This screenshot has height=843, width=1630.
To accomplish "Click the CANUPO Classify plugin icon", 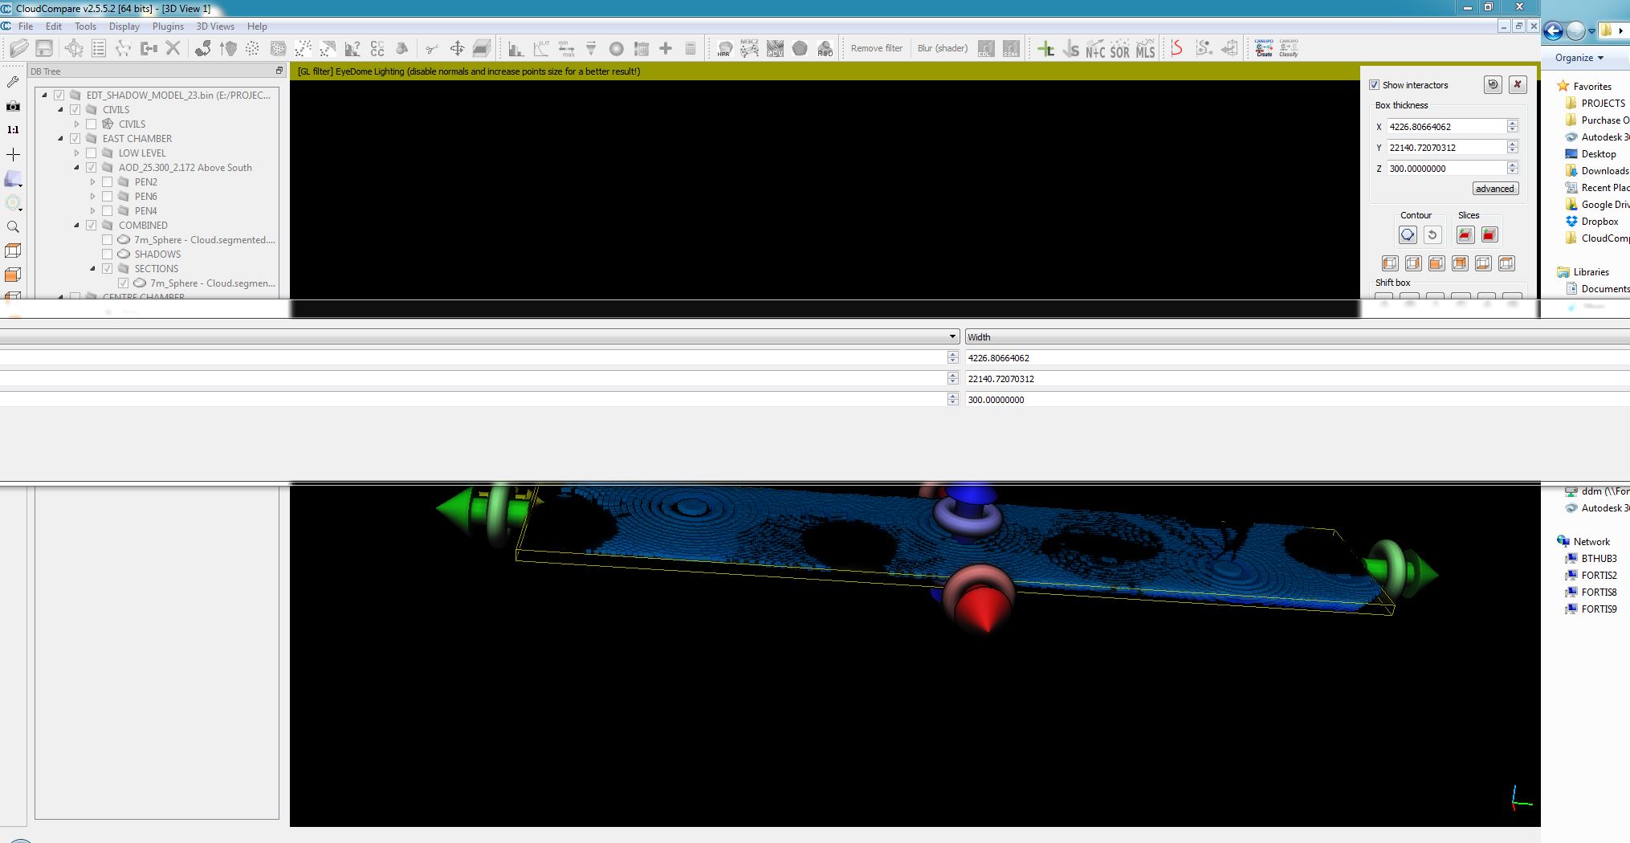I will 1288,48.
